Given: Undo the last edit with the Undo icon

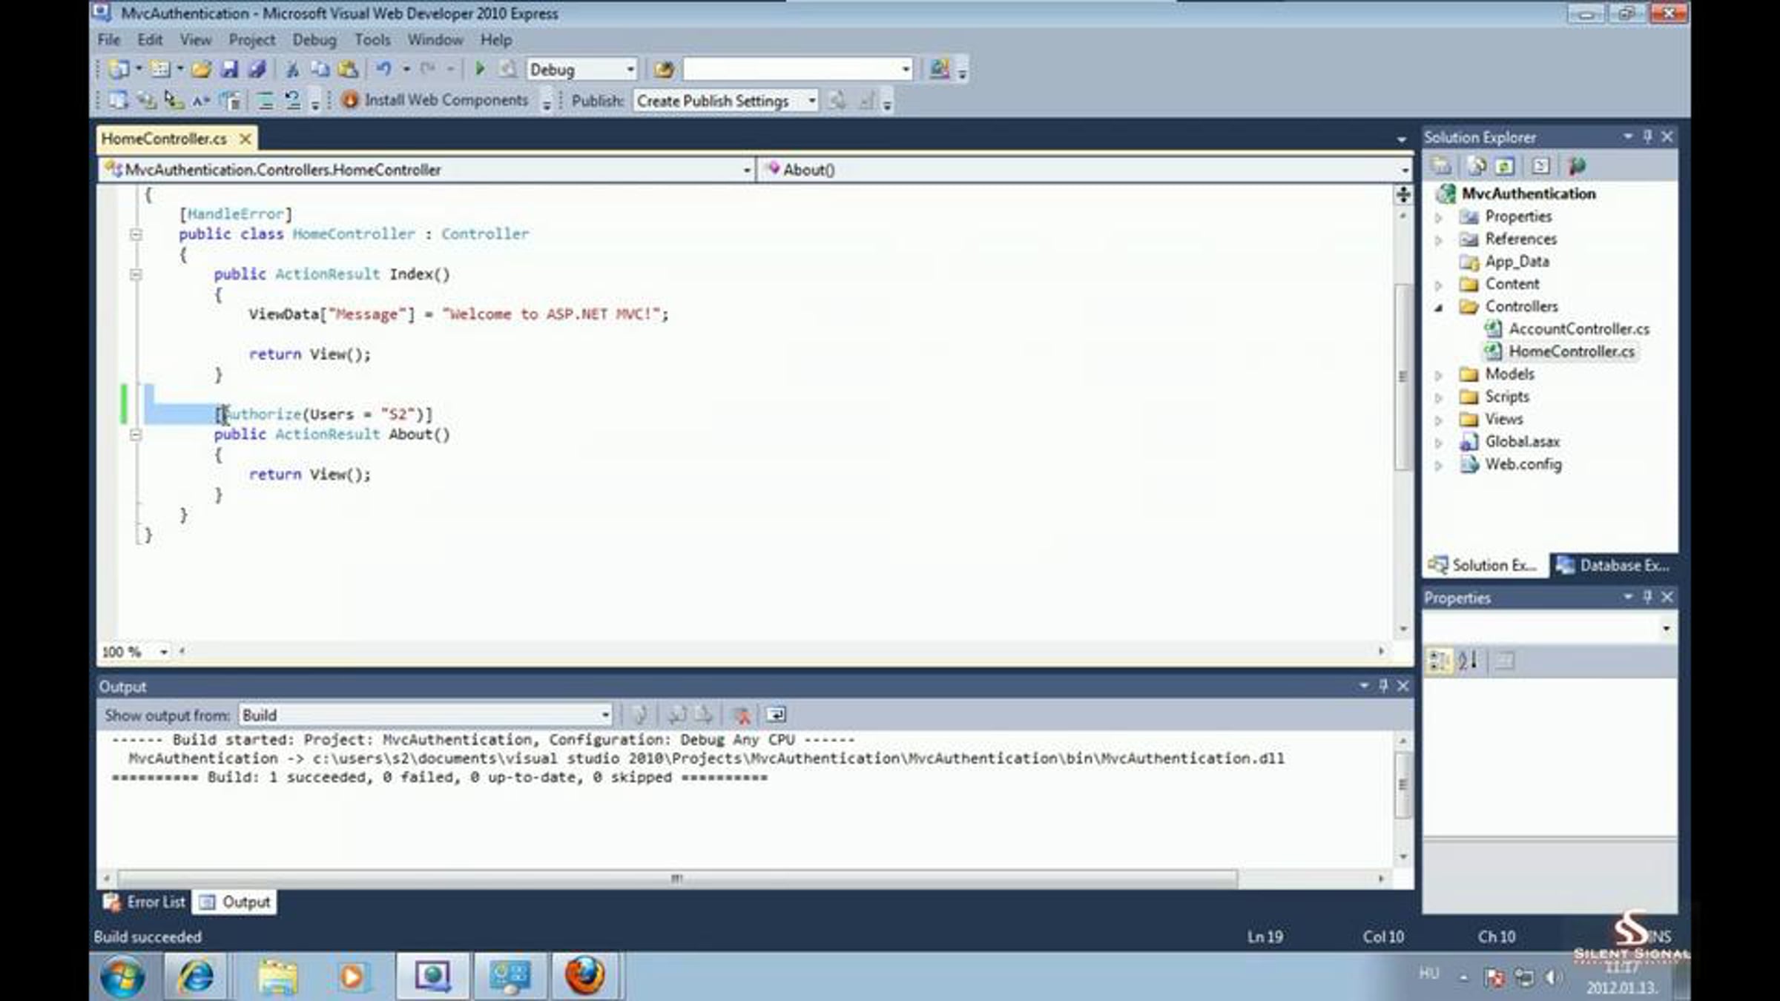Looking at the screenshot, I should 383,70.
